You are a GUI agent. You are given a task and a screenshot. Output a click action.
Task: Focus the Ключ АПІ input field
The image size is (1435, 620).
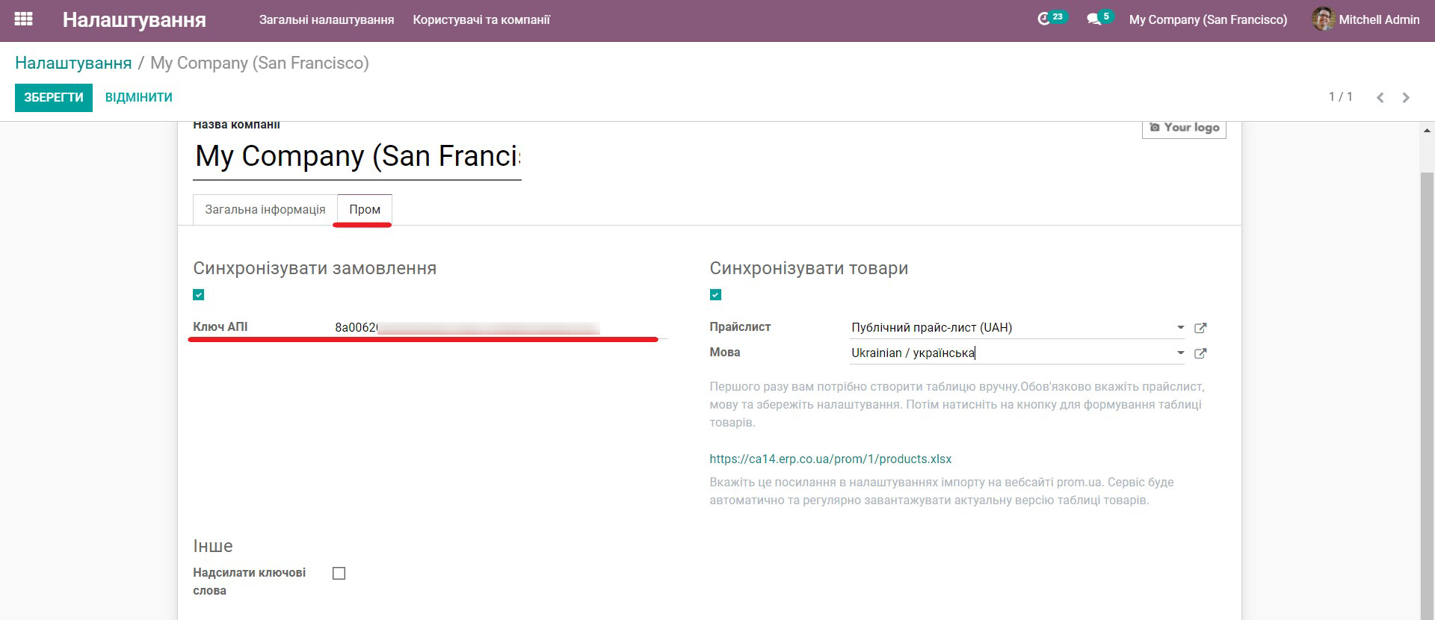point(499,328)
